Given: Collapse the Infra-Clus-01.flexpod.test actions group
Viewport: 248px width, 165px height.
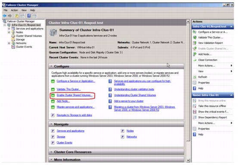Looking at the screenshot, I should 231,27.
